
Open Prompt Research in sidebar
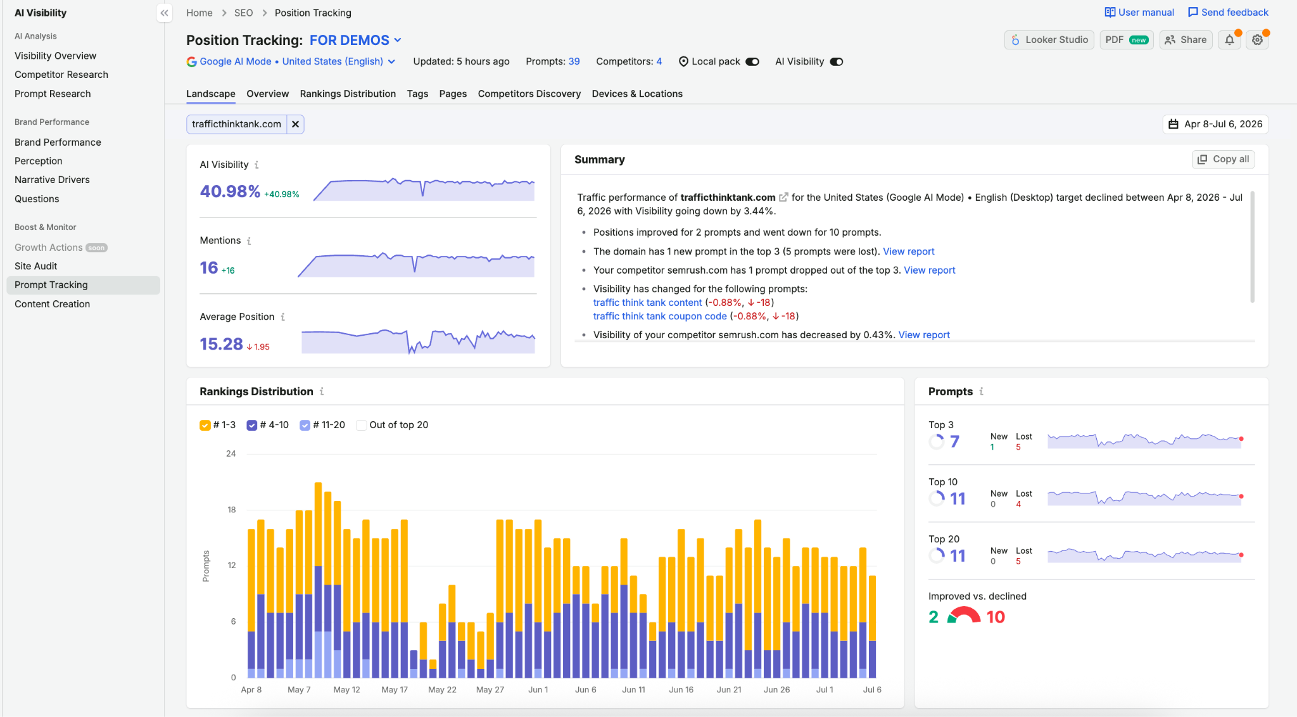(x=53, y=94)
